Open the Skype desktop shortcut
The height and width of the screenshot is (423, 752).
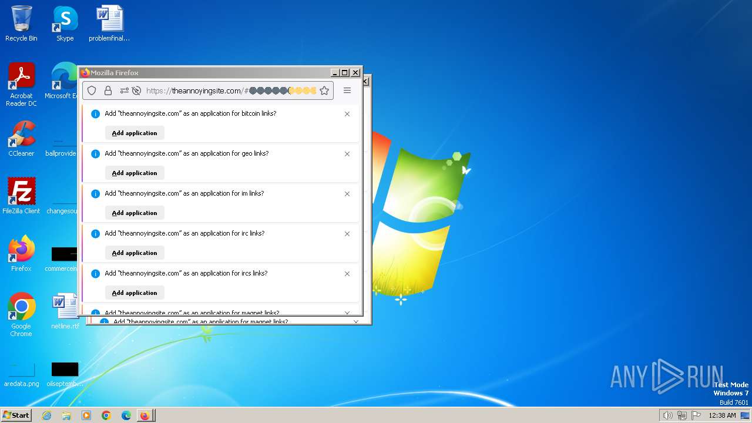(x=65, y=23)
